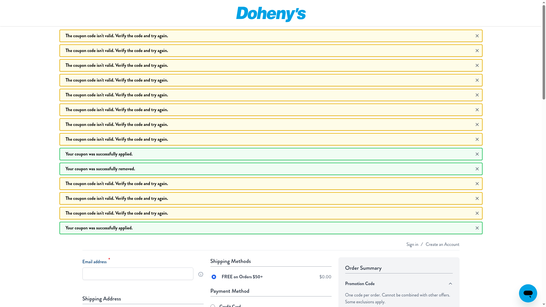Screen dimensions: 546x307
Task: Click the email address info icon
Action: (201, 274)
